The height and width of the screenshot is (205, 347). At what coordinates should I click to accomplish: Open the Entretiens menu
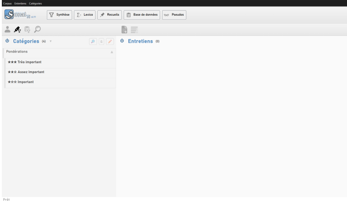click(x=21, y=3)
